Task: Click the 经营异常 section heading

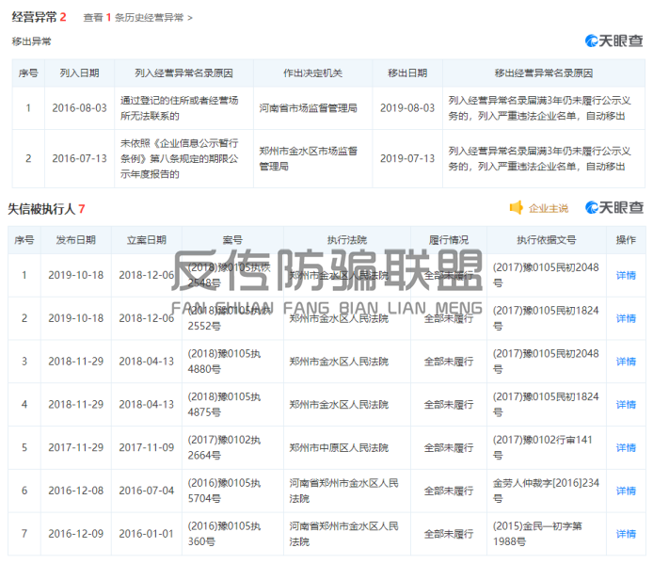Action: [32, 17]
